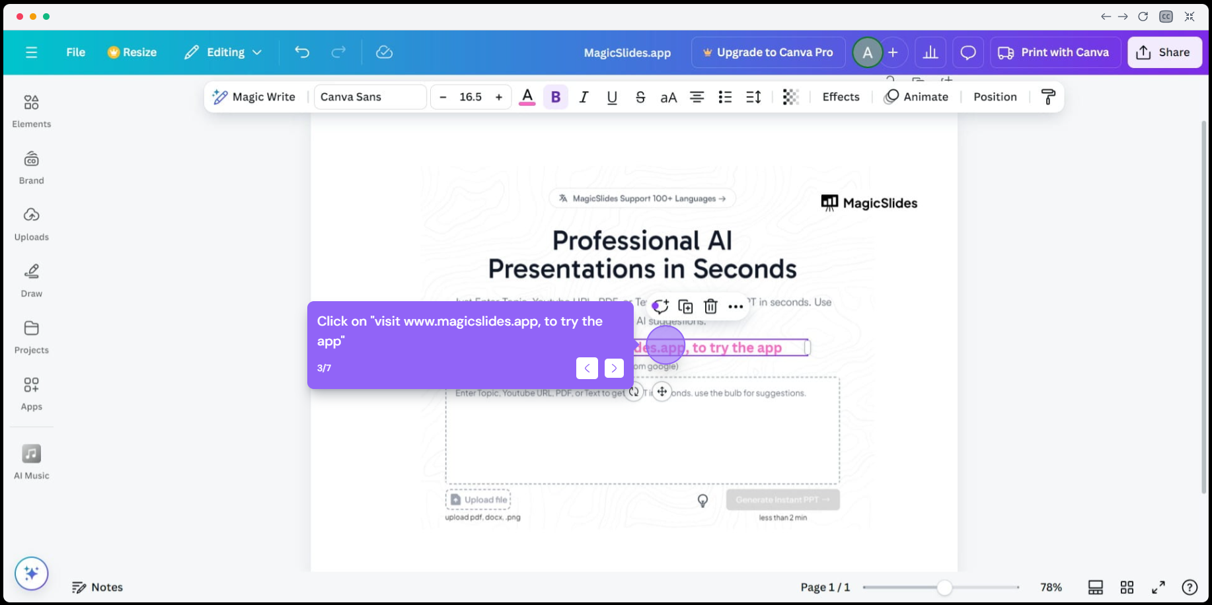
Task: Open the AI Music app
Action: tap(32, 462)
